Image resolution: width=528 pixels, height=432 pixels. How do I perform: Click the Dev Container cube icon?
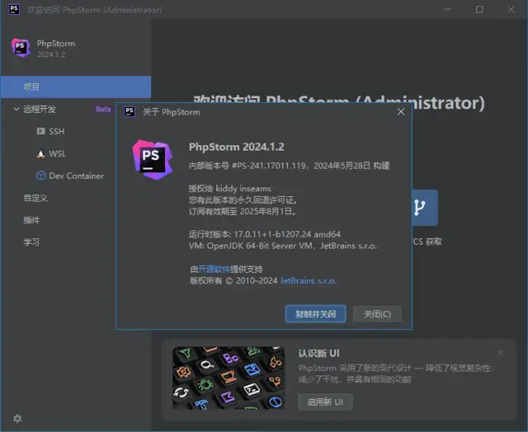coord(41,176)
